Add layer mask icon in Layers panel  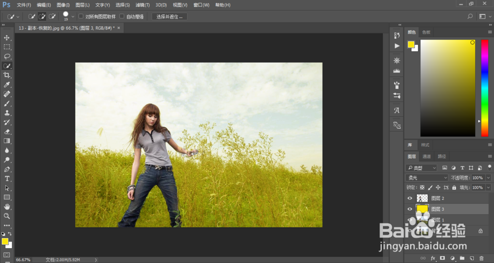[x=442, y=258]
